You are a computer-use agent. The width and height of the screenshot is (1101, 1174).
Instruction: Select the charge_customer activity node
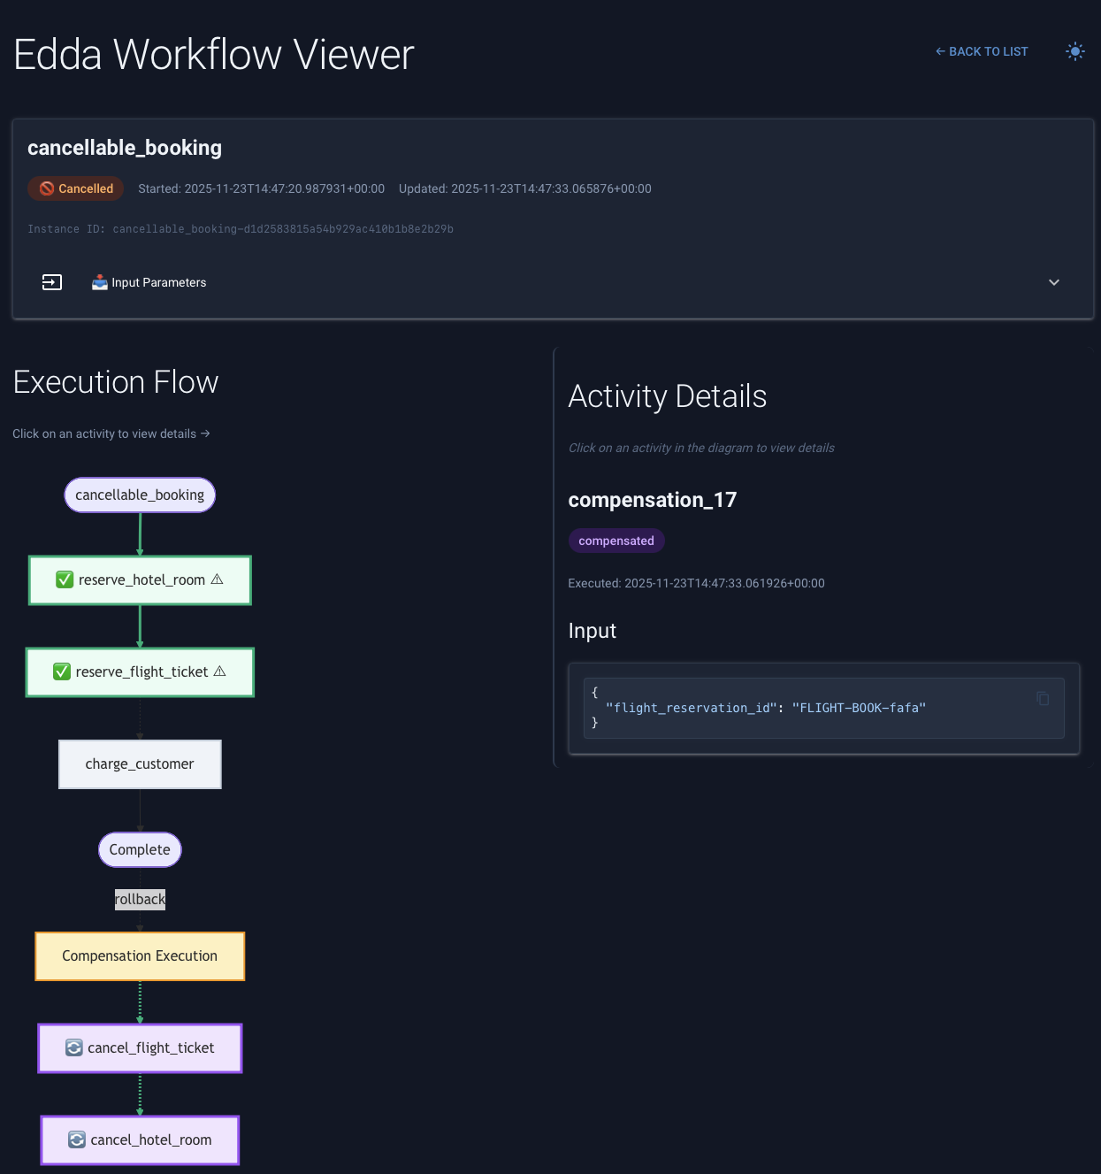(140, 764)
